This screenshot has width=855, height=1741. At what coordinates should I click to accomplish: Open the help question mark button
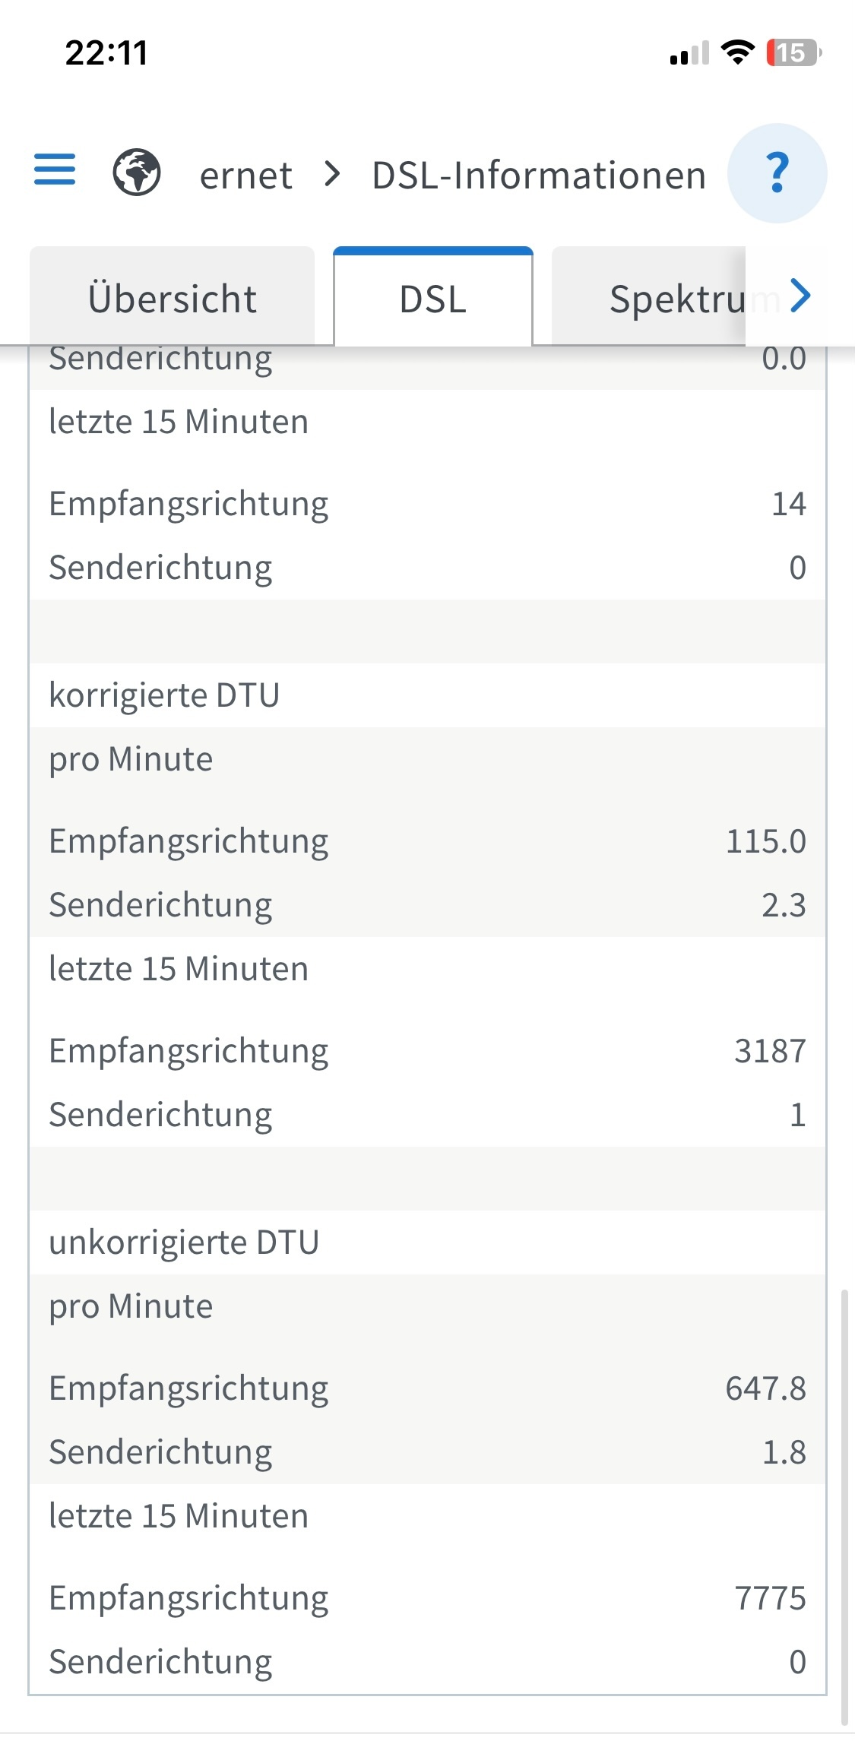click(x=777, y=173)
